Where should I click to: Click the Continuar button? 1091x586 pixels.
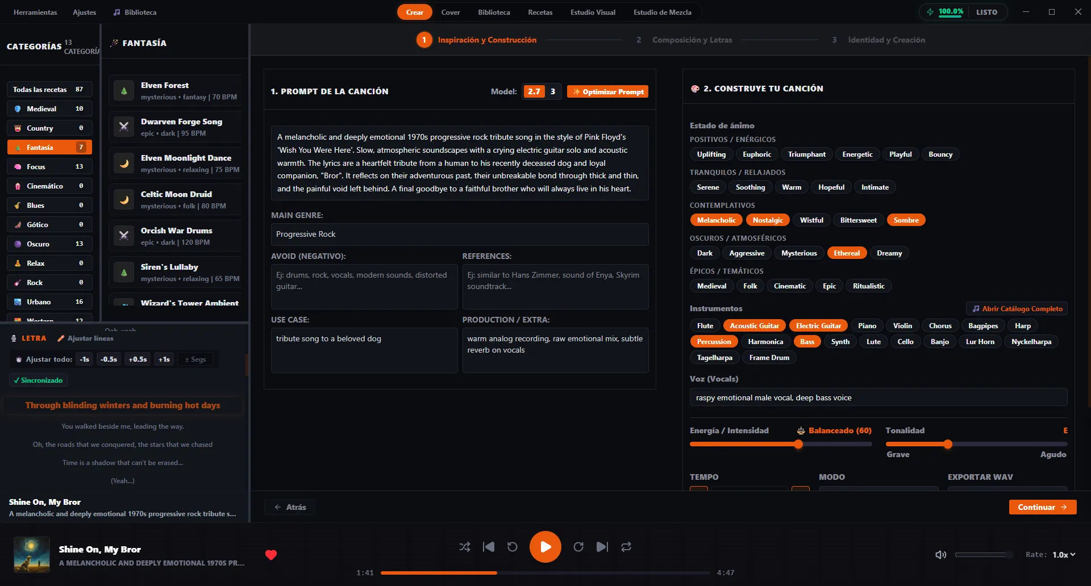(1043, 507)
